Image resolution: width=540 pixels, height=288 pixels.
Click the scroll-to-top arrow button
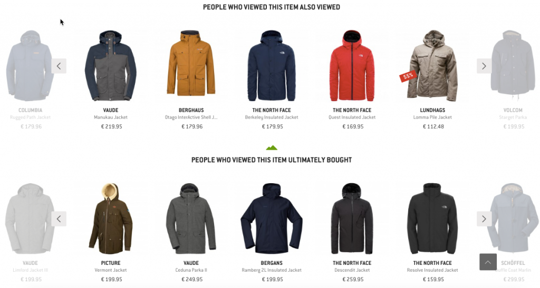tap(488, 262)
